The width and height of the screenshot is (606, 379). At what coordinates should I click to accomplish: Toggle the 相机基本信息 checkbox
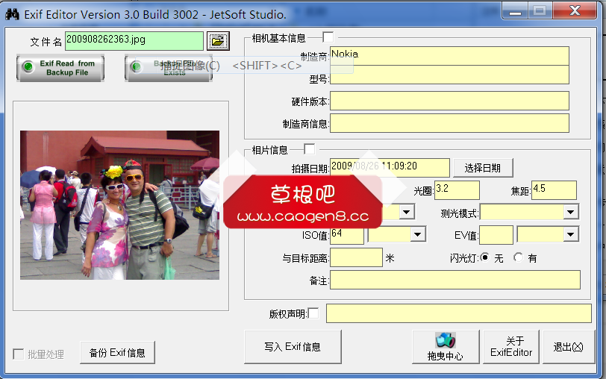pos(328,37)
